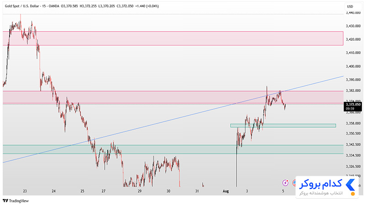The image size is (366, 206).
Task: Click the OANDA source label
Action: pos(54,6)
